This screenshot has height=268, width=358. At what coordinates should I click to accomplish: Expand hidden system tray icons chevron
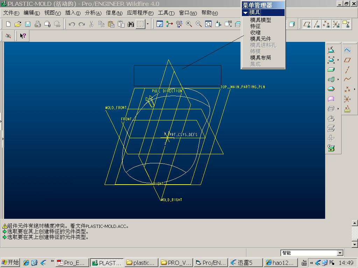click(x=311, y=263)
